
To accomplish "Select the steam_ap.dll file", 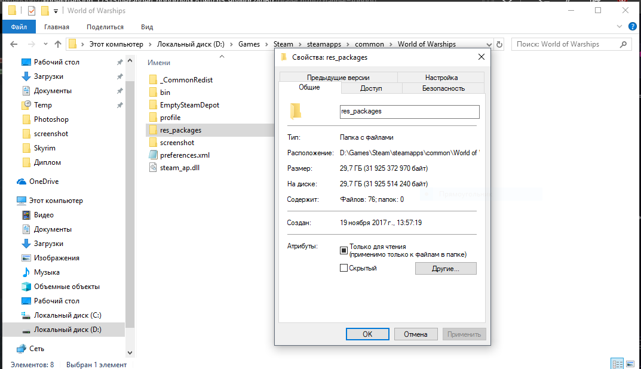I will [179, 168].
